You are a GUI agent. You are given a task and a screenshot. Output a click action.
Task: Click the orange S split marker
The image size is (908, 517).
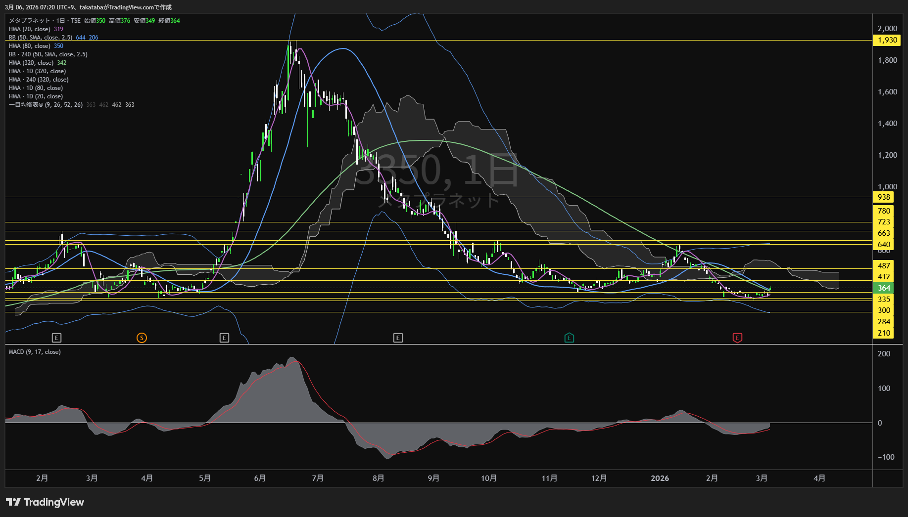142,338
